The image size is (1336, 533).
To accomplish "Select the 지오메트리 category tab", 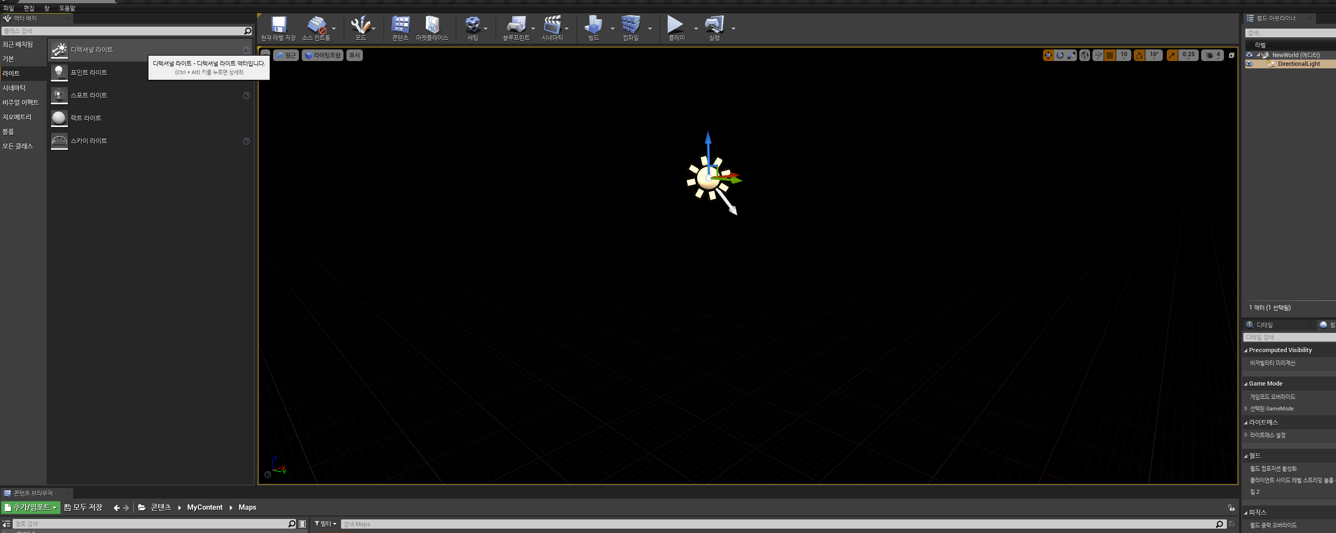I will pos(16,118).
